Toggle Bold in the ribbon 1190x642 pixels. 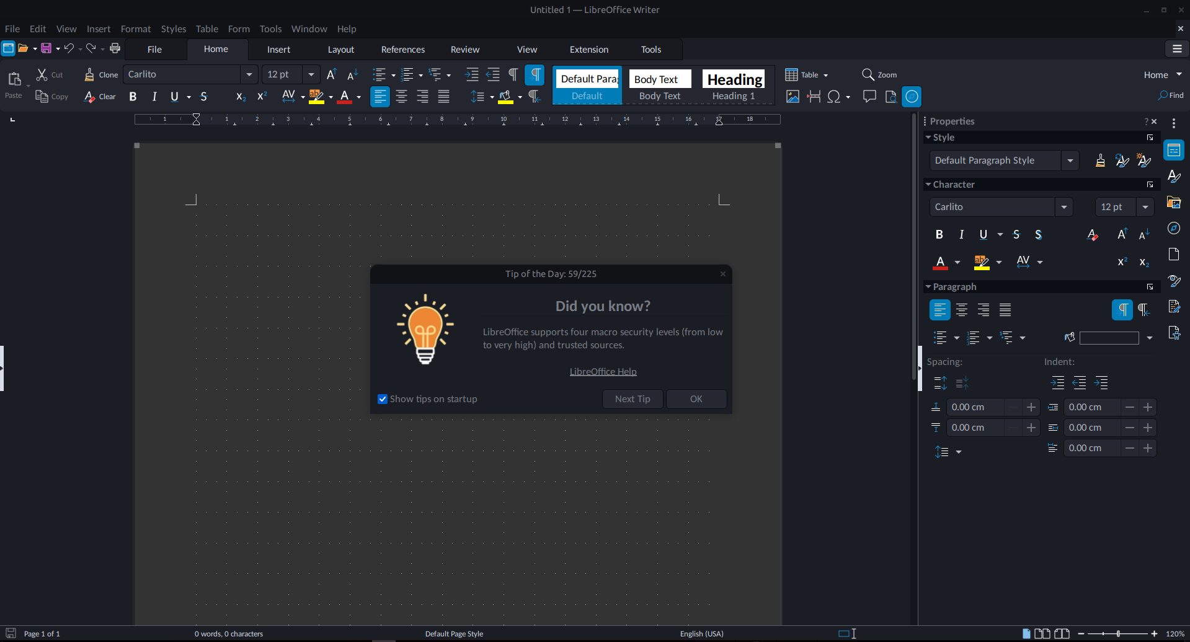click(133, 97)
